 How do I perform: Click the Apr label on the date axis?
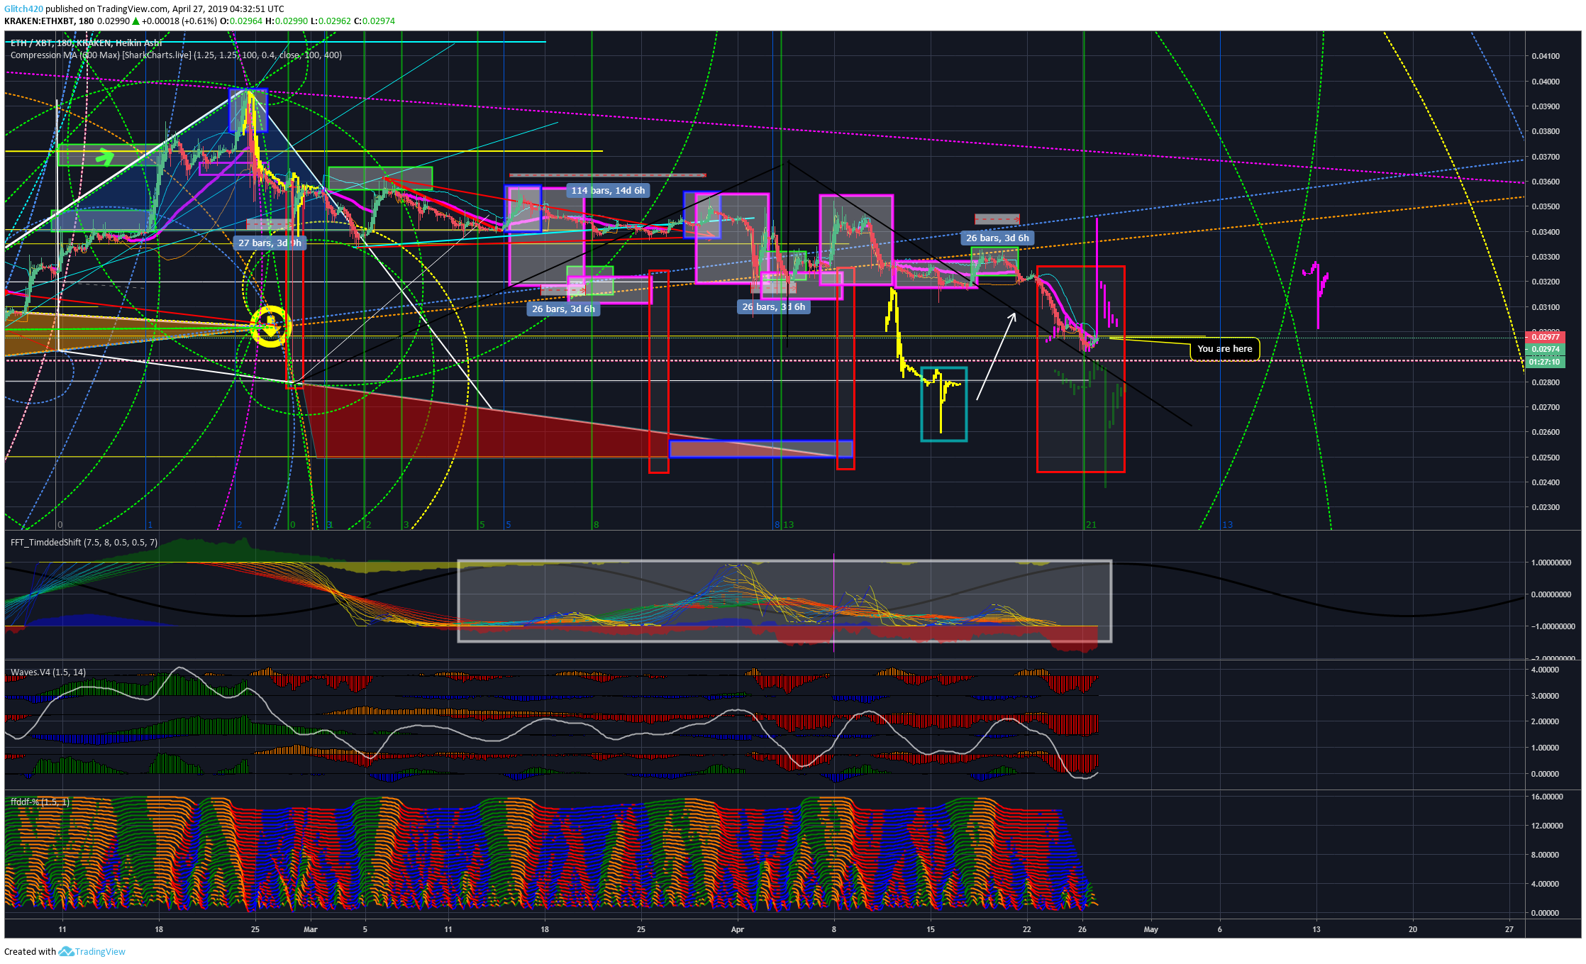[738, 929]
